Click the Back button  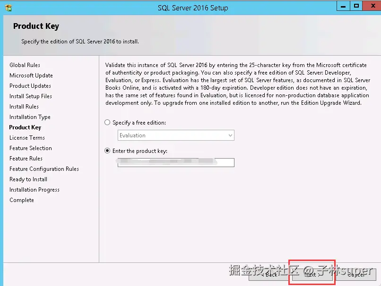click(270, 275)
